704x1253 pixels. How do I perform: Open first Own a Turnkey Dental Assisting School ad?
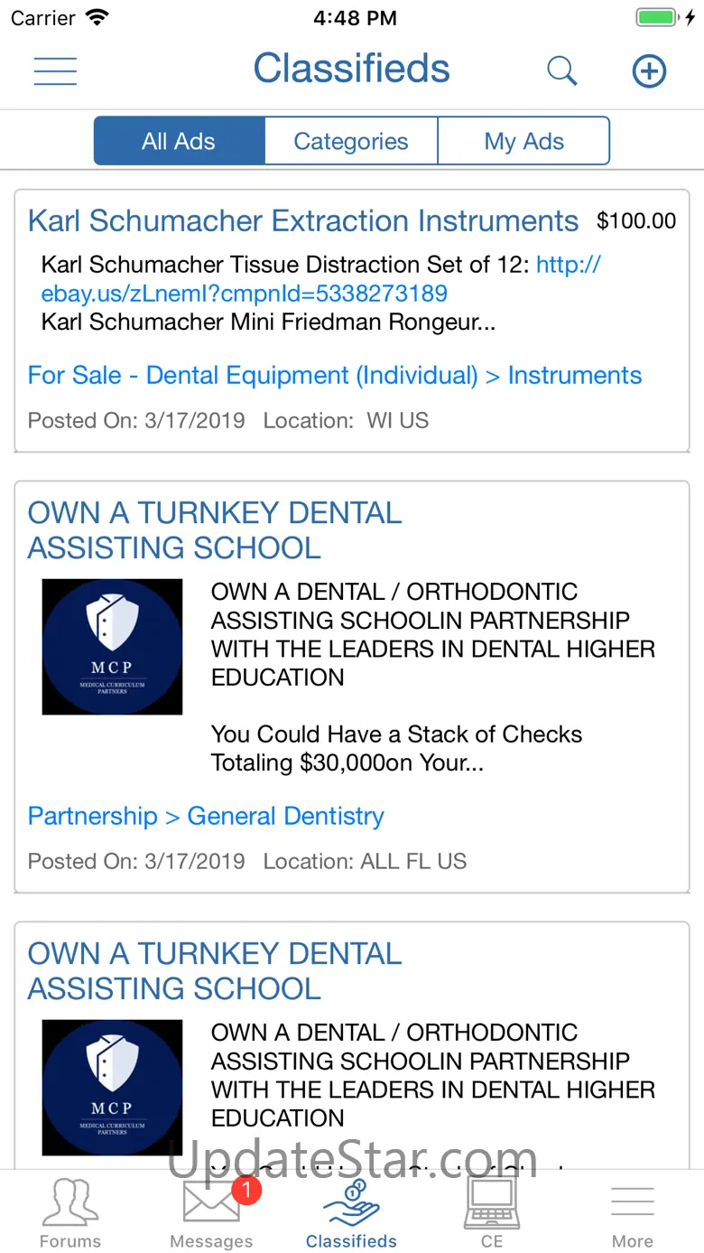215,530
